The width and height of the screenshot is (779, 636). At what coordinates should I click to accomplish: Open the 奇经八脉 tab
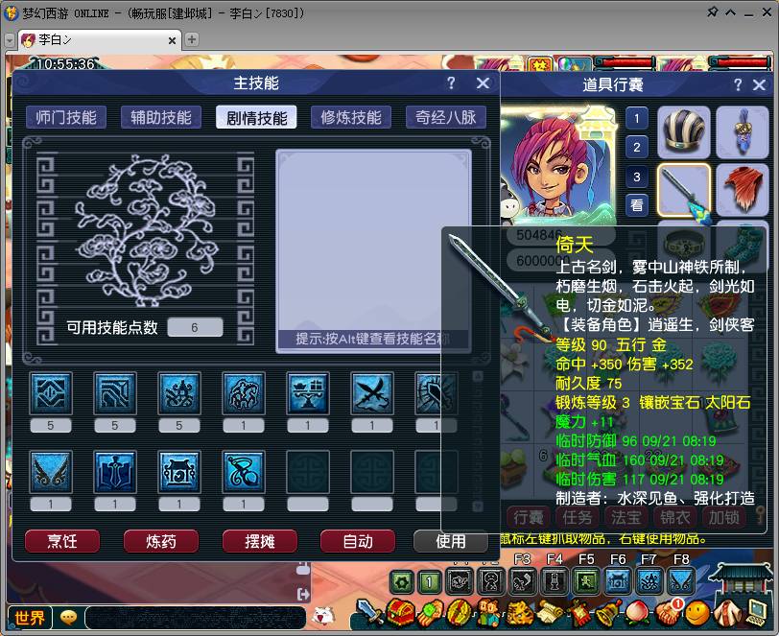pyautogui.click(x=446, y=117)
